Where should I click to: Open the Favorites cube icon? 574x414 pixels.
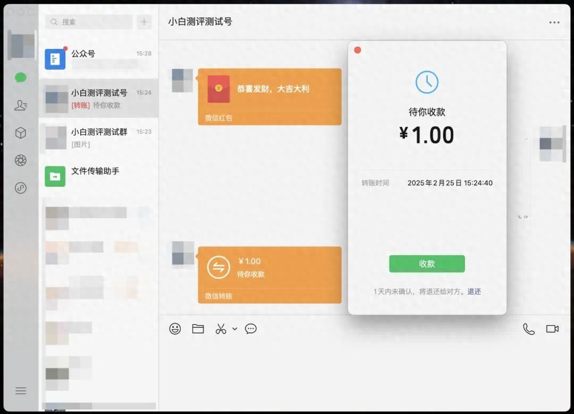tap(21, 133)
